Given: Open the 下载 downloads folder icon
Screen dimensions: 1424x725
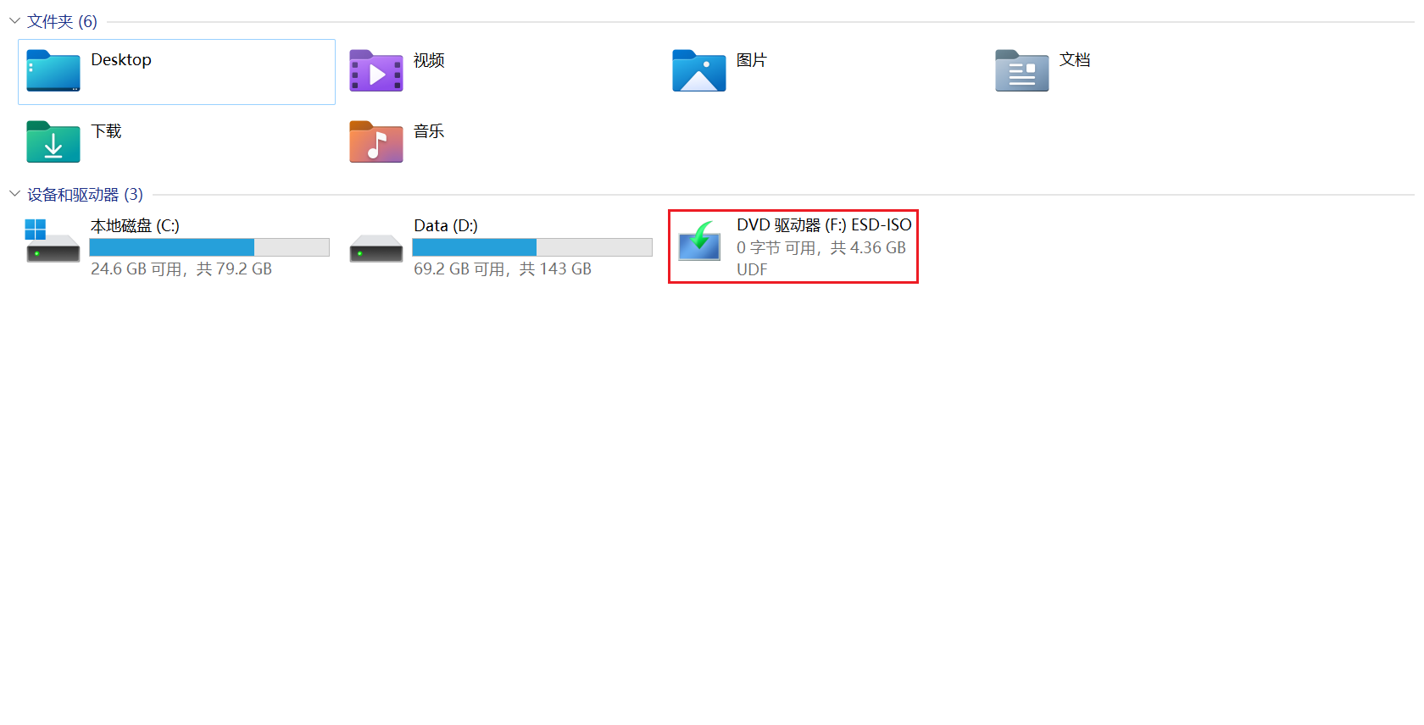Looking at the screenshot, I should point(53,142).
